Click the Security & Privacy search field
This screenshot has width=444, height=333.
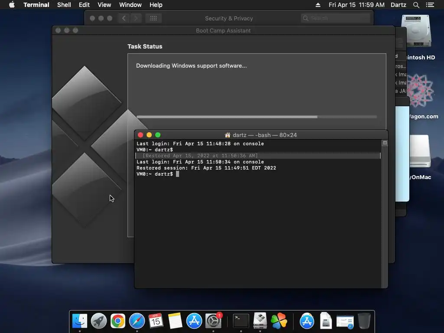tap(336, 18)
